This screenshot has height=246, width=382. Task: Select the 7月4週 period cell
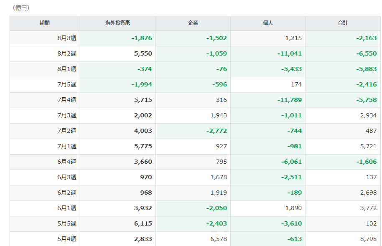point(45,100)
